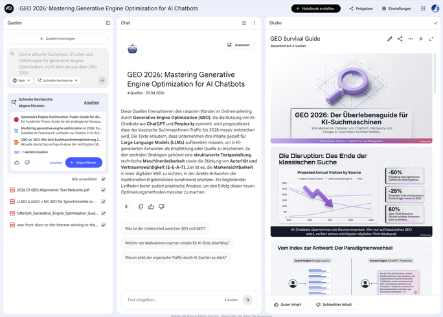
Task: Edit the GEO Survival Guide with pencil icon
Action: pyautogui.click(x=390, y=39)
